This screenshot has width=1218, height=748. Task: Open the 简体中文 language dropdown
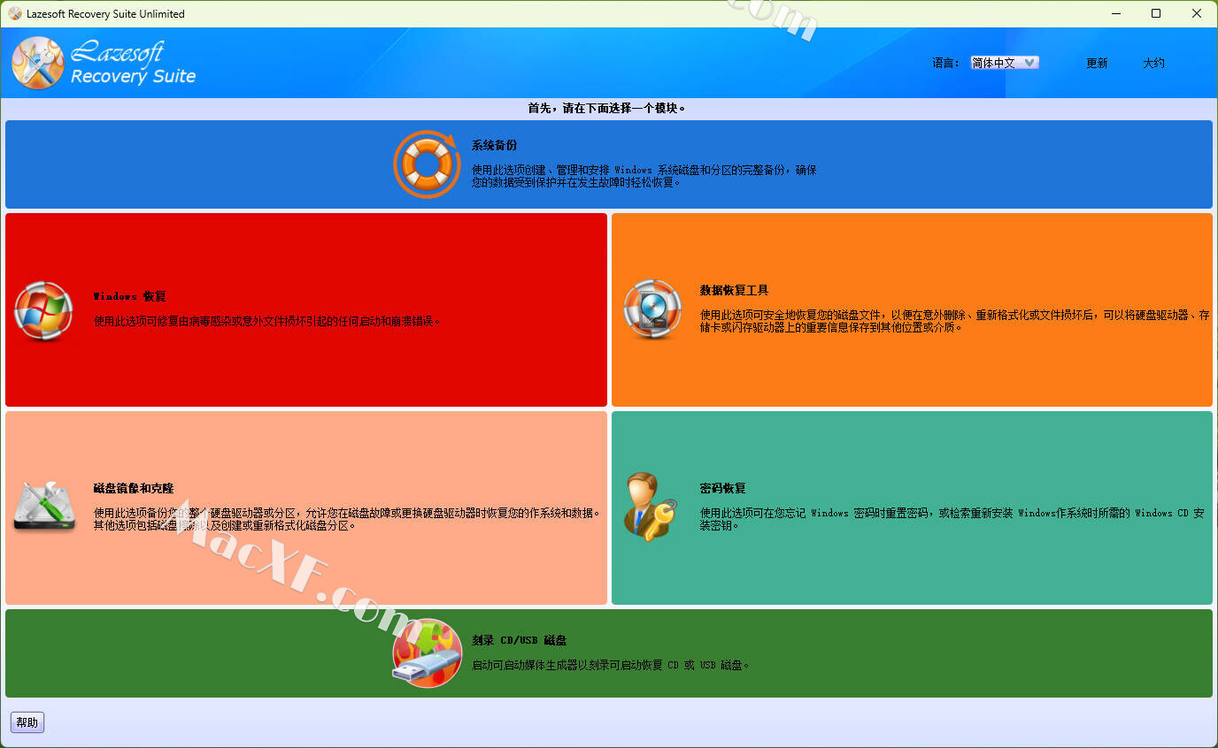pyautogui.click(x=1005, y=63)
